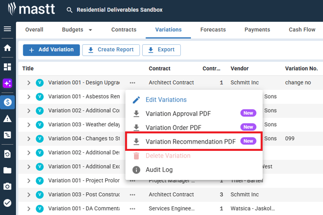The height and width of the screenshot is (215, 323).
Task: Open the hamburger menu in the sidebar
Action: coord(7,29)
